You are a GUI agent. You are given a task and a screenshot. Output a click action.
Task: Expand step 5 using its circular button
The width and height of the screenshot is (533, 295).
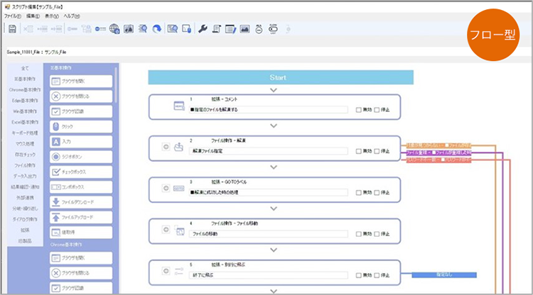pos(165,270)
